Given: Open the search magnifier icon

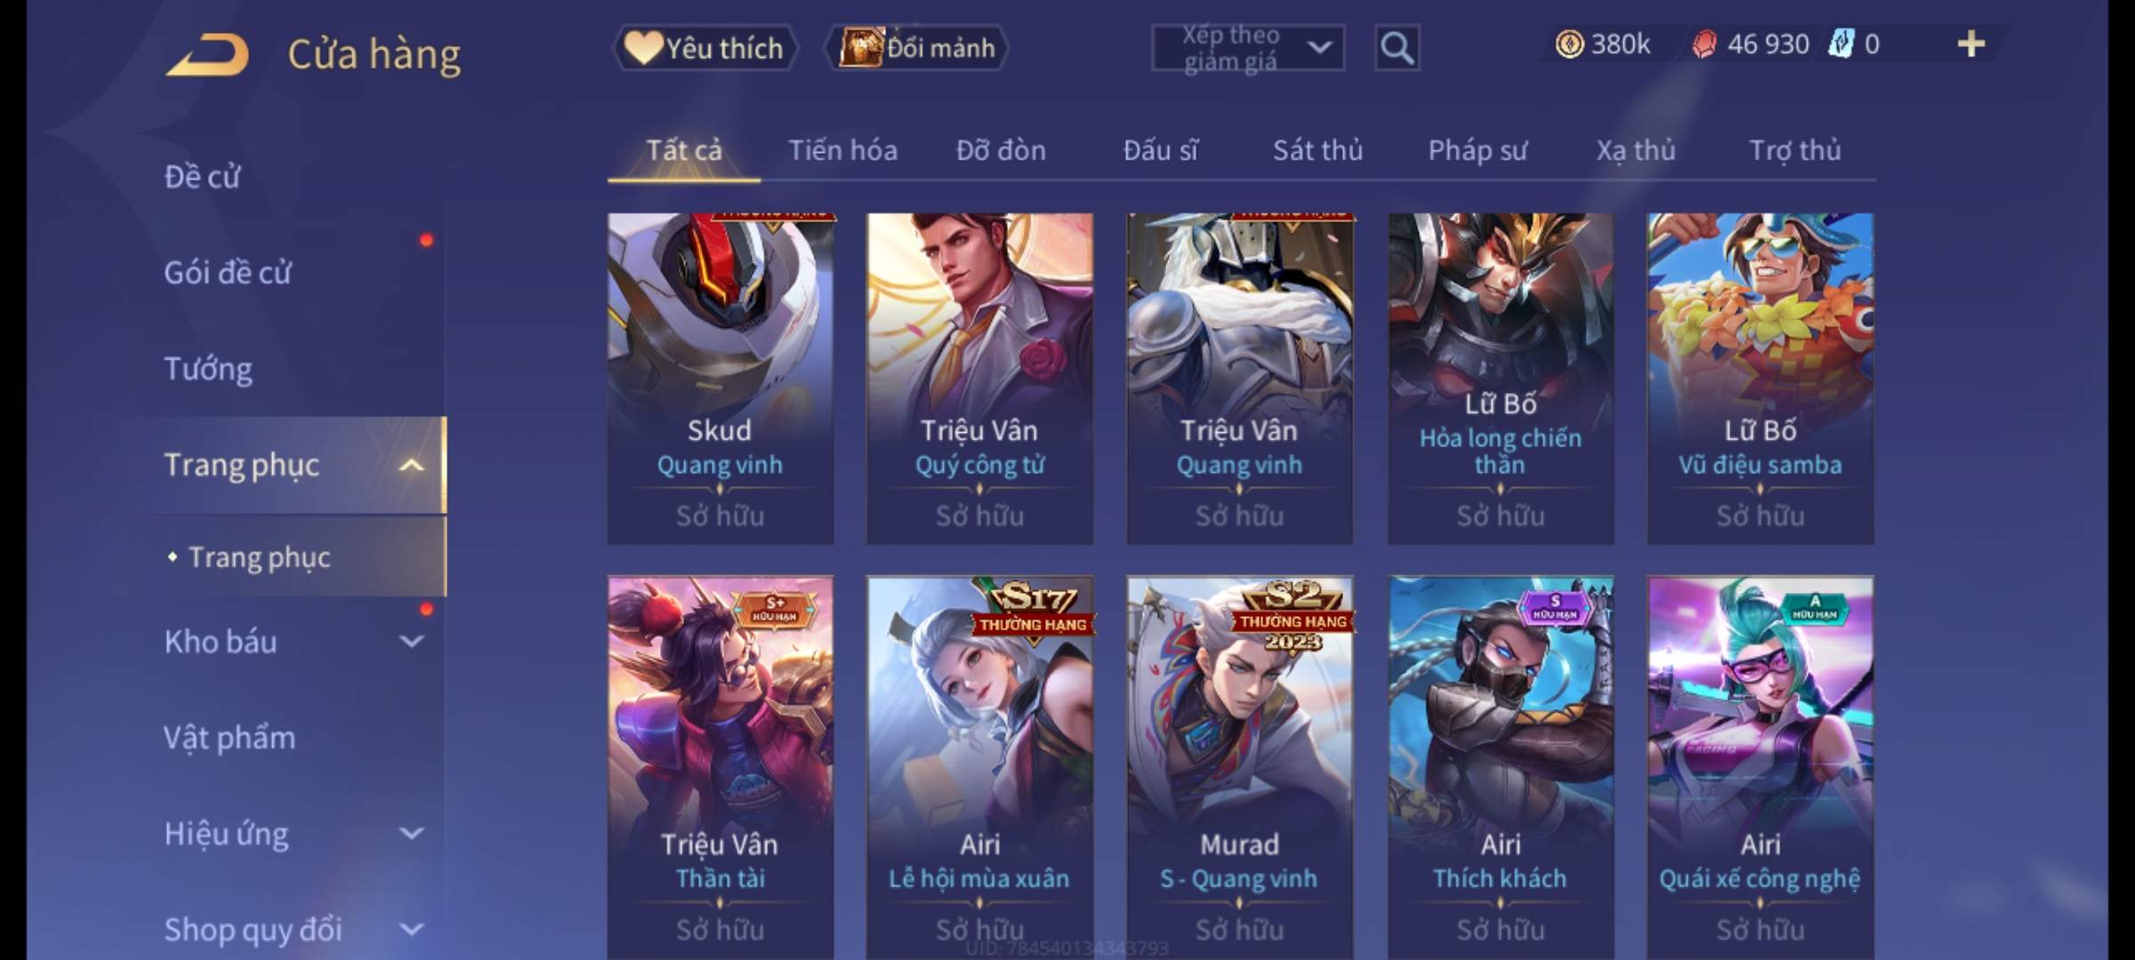Looking at the screenshot, I should 1397,48.
